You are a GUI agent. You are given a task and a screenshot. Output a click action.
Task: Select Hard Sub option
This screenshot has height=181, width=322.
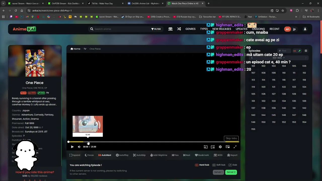(x=202, y=165)
